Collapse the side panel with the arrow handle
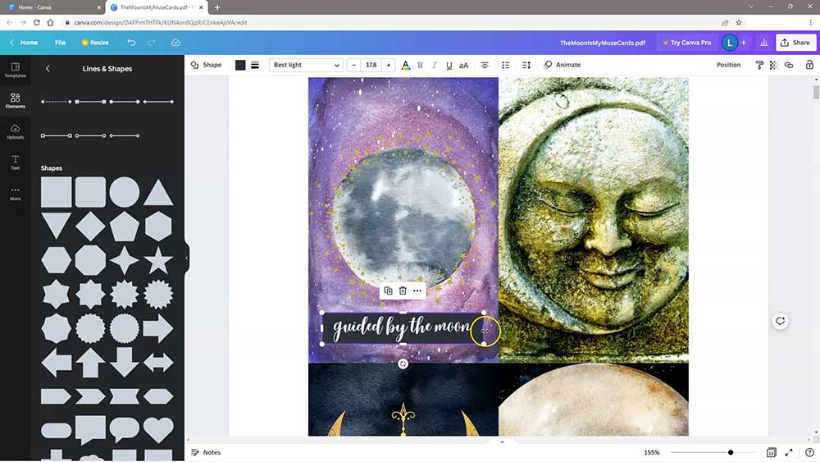 [x=187, y=258]
